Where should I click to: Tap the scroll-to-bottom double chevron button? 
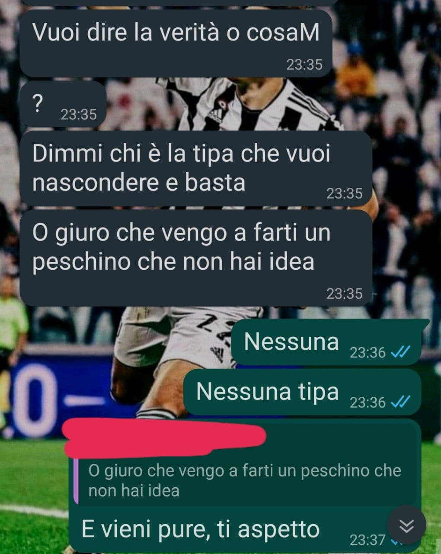pyautogui.click(x=406, y=525)
